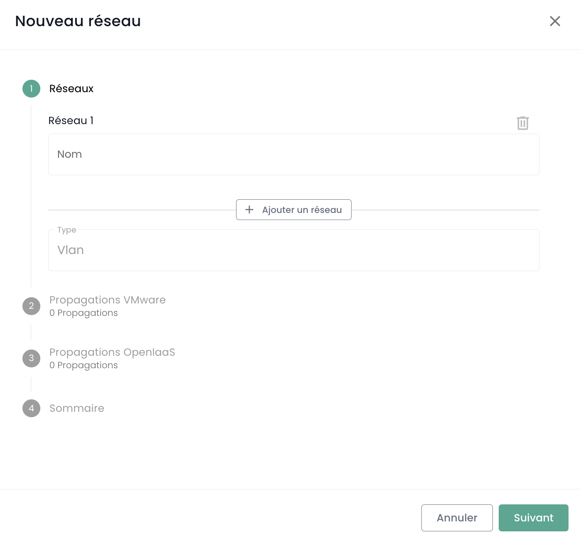Click the plus icon beside Ajouter un réseau
The image size is (581, 538).
(x=249, y=210)
